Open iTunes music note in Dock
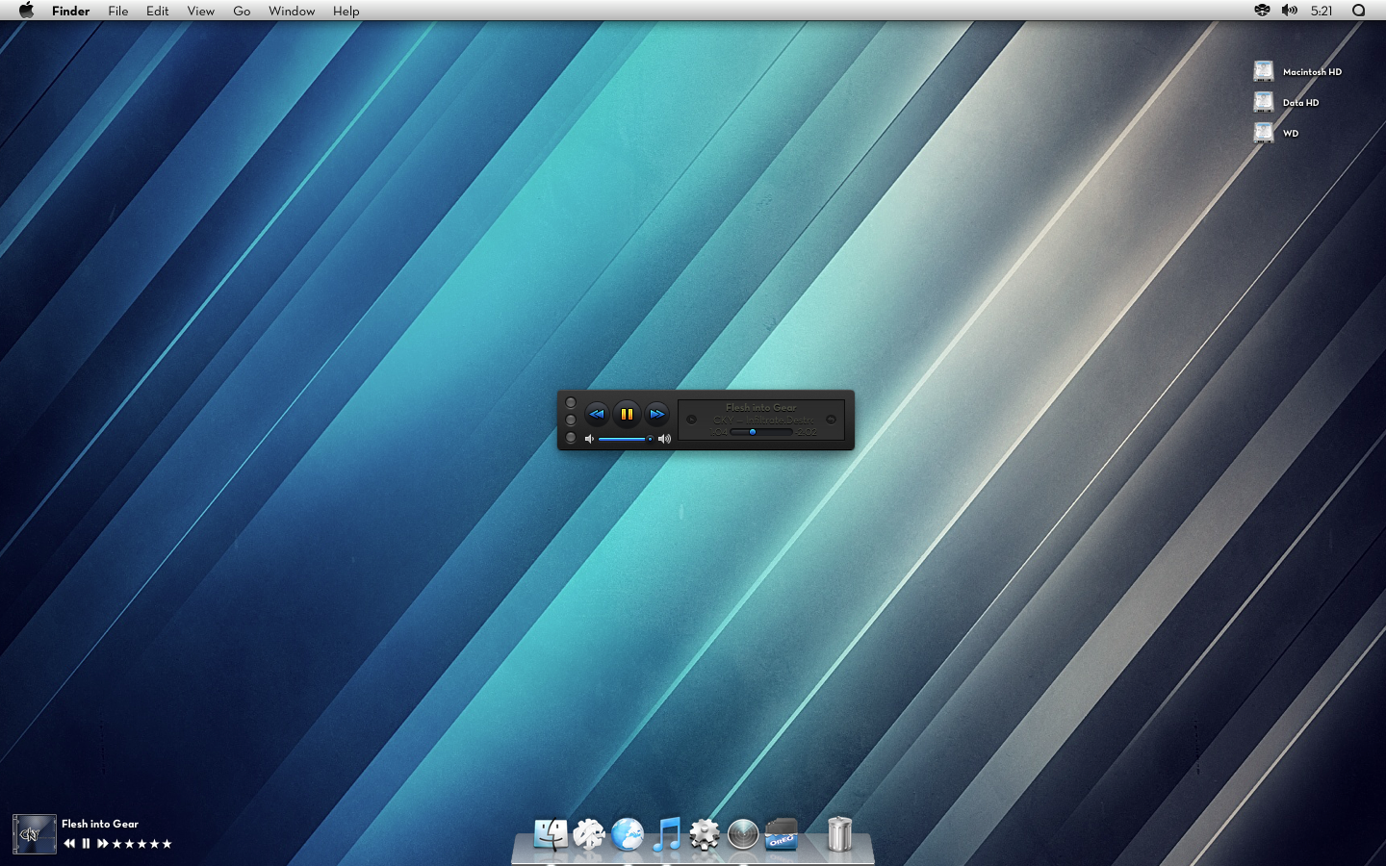Screen dimensions: 1386x866 [x=666, y=834]
